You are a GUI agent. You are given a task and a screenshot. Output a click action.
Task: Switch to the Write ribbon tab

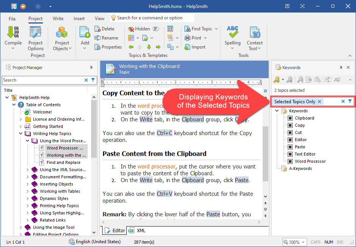click(58, 18)
